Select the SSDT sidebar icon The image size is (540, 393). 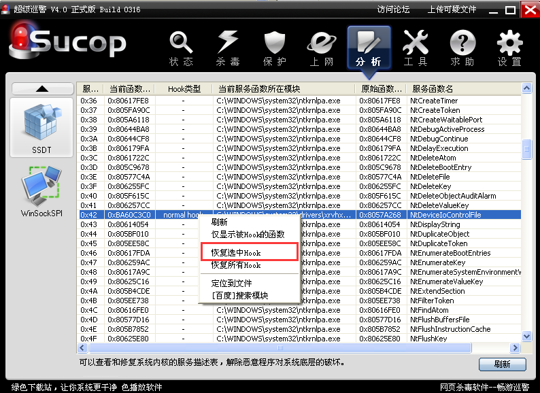(41, 128)
